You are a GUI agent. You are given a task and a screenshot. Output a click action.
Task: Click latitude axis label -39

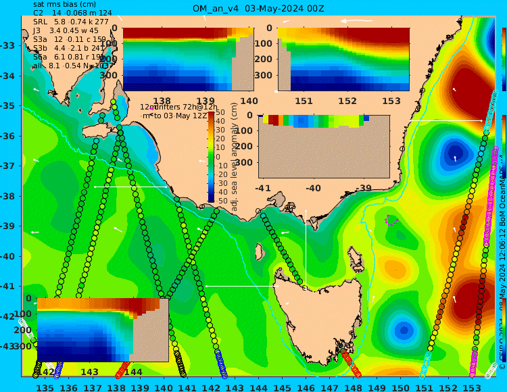pos(7,226)
